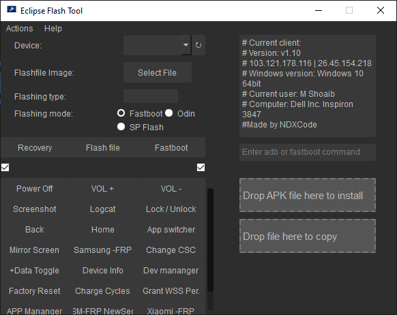Check Charge Cycles
The width and height of the screenshot is (397, 315).
(x=103, y=291)
